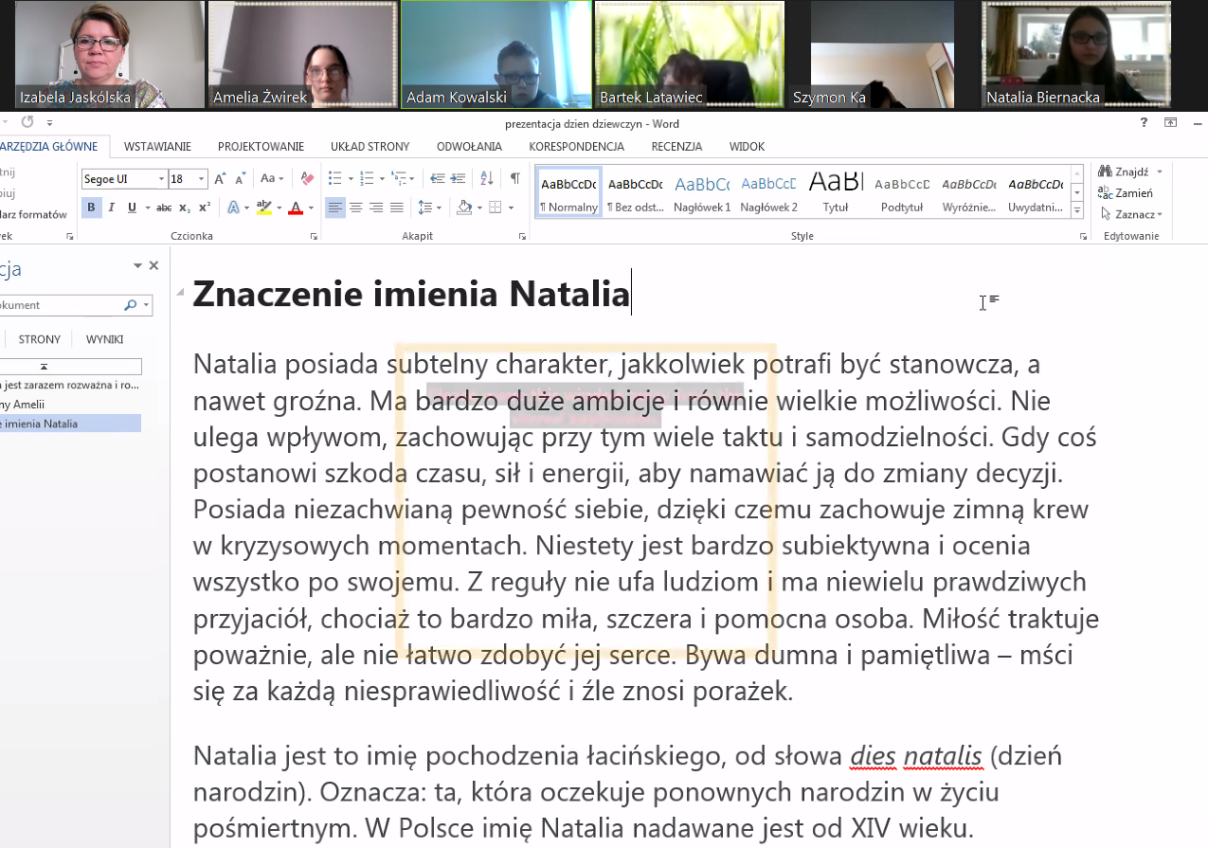The image size is (1208, 848).
Task: Click the Increase Indent icon
Action: coord(459,178)
